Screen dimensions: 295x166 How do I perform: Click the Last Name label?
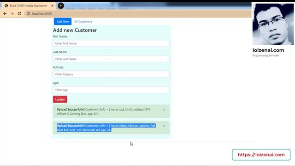(60, 52)
